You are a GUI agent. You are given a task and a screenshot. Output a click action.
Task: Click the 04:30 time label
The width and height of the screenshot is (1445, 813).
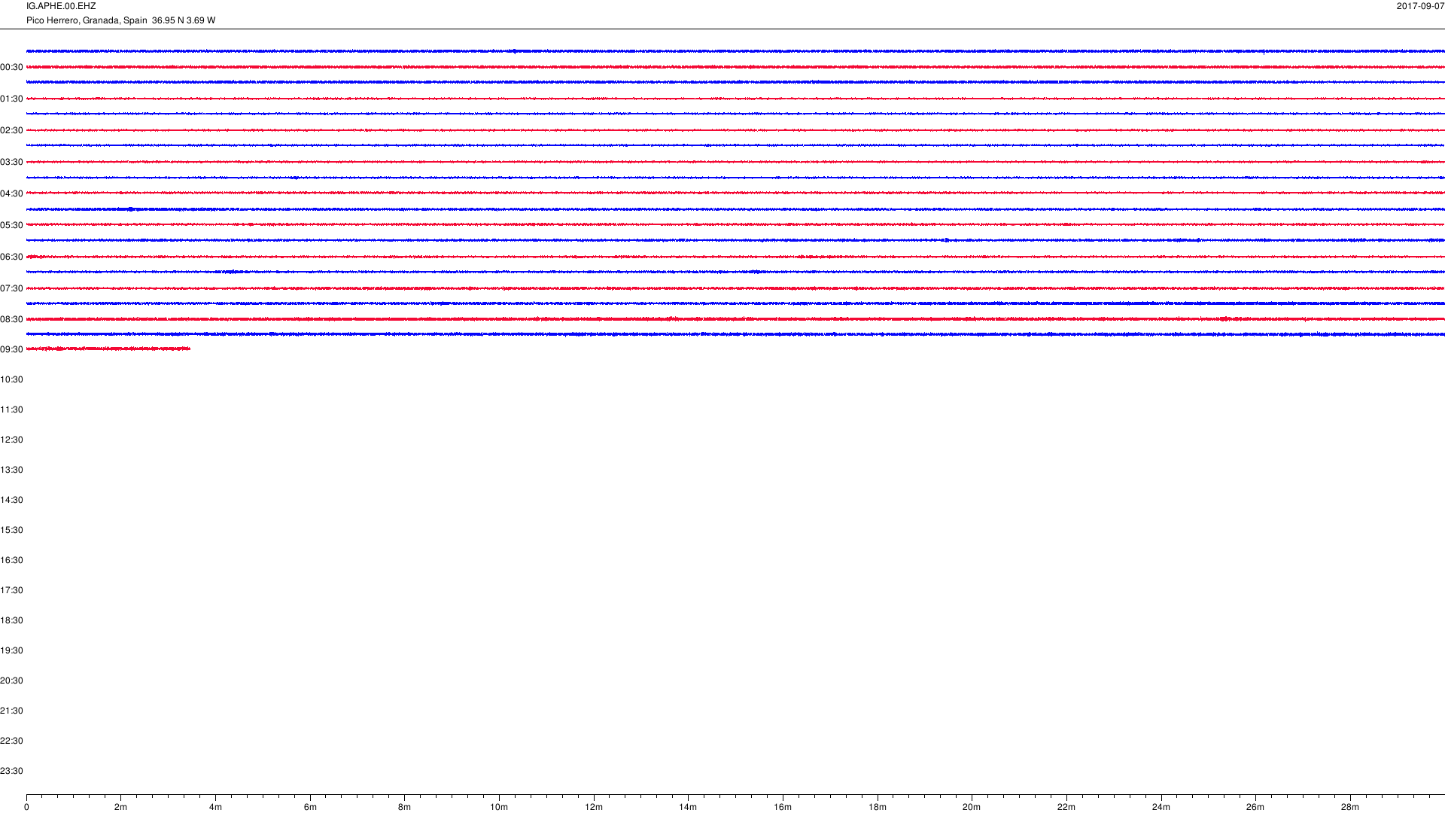tap(11, 194)
